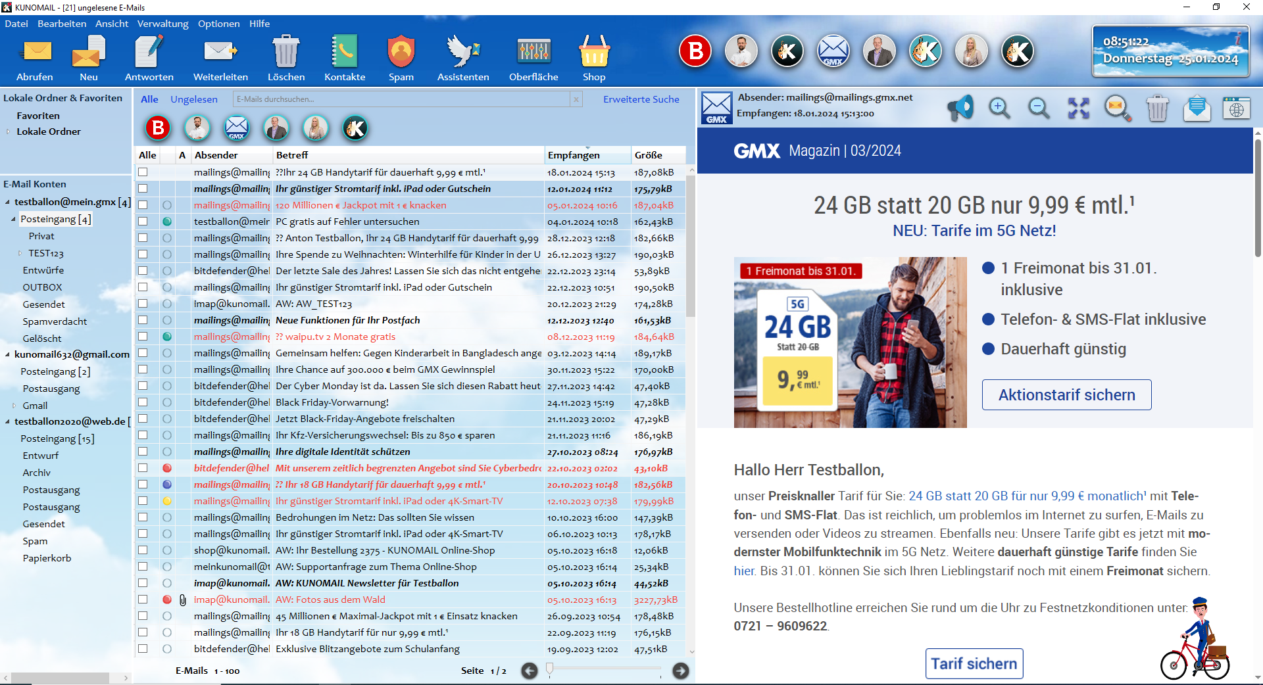Image resolution: width=1263 pixels, height=685 pixels.
Task: Open the Hilfe menu
Action: 259,24
